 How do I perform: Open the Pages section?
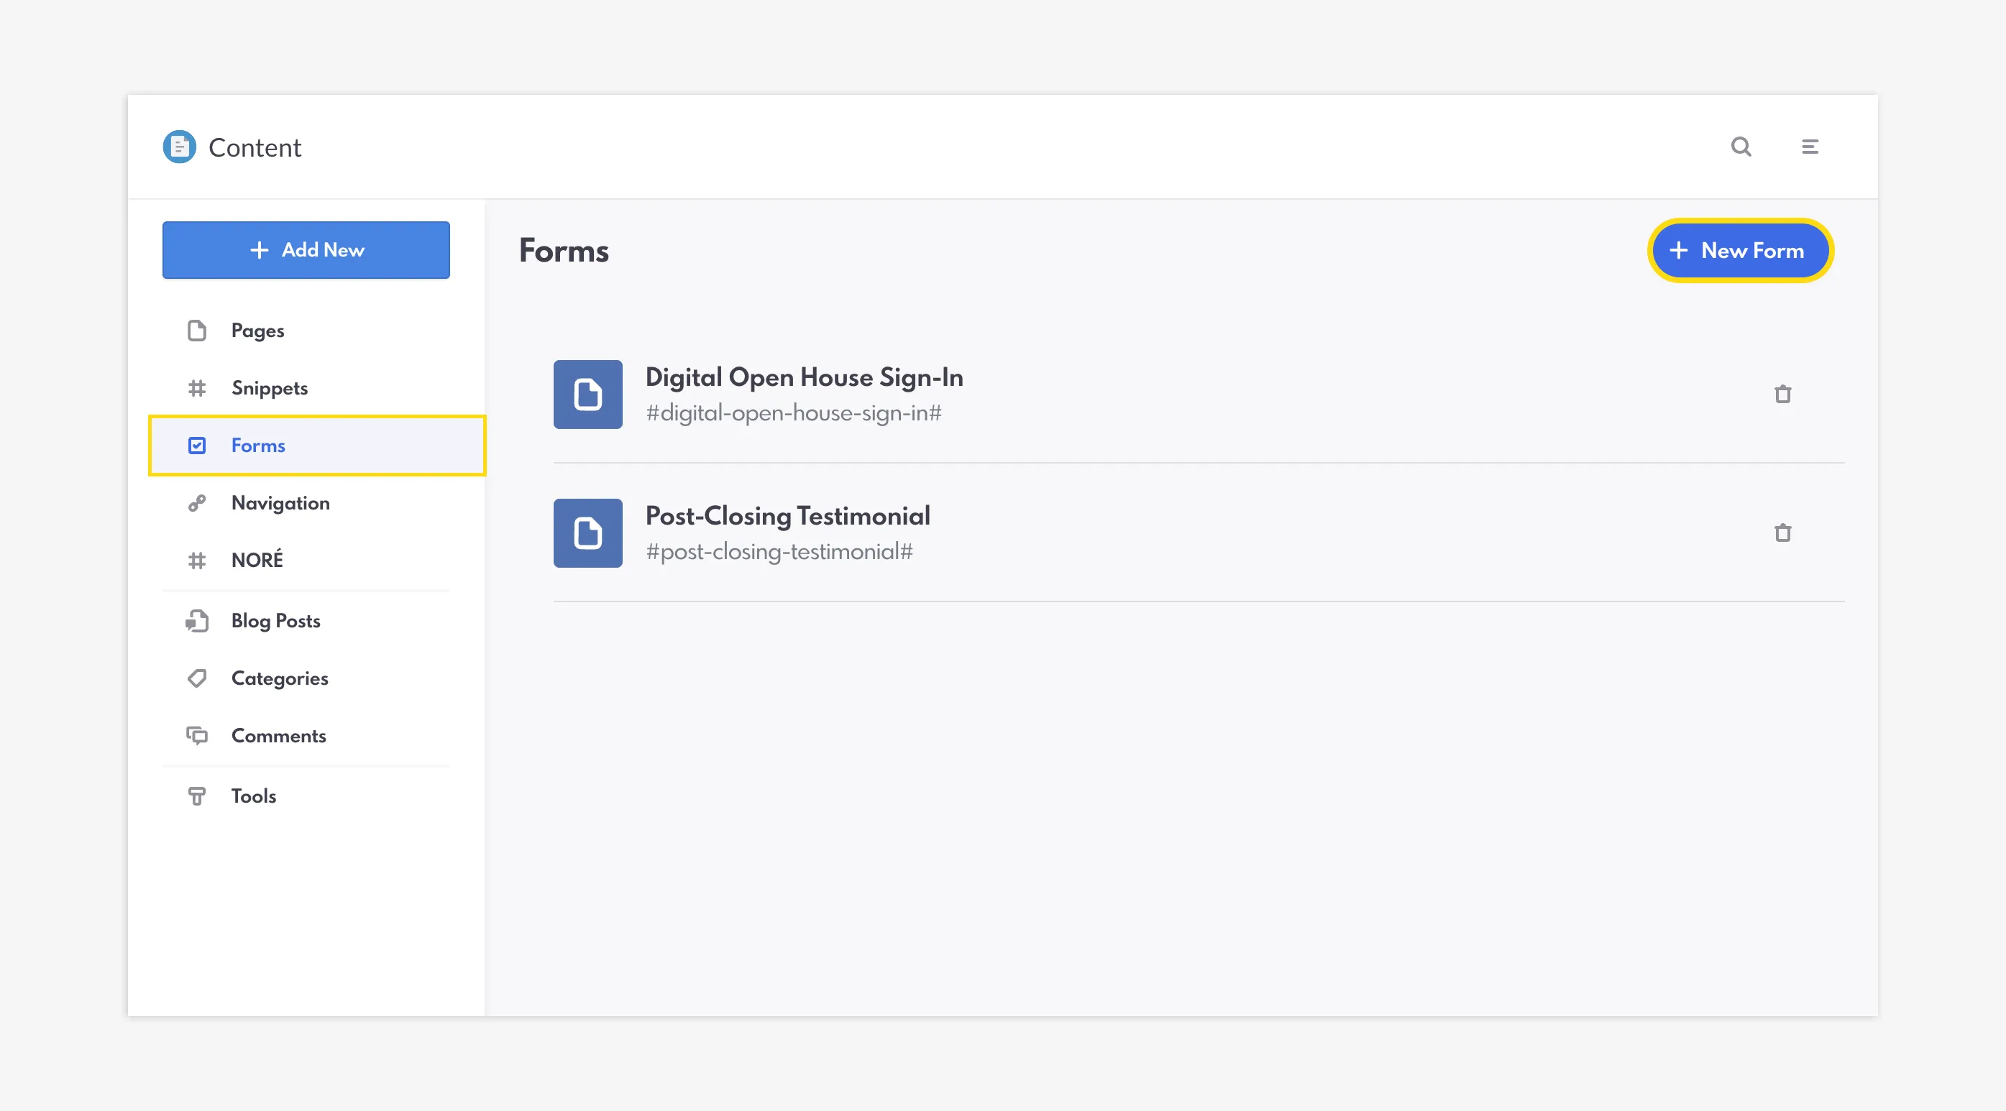click(257, 331)
